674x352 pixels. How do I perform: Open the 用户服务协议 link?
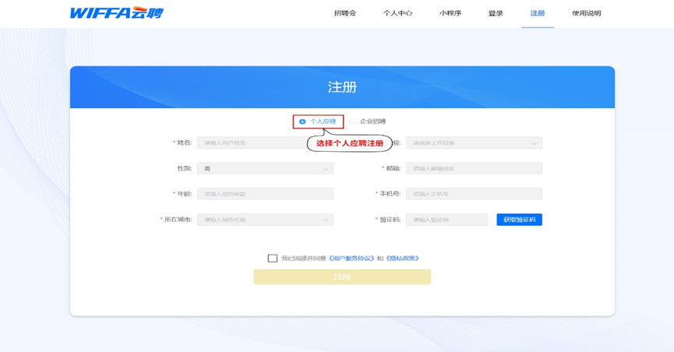351,259
